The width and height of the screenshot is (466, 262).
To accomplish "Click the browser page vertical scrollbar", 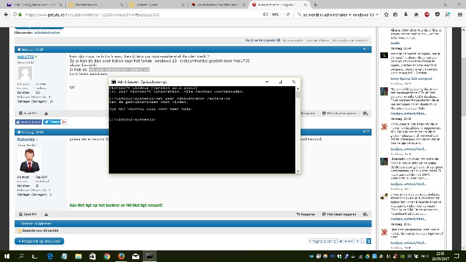I will click(463, 139).
